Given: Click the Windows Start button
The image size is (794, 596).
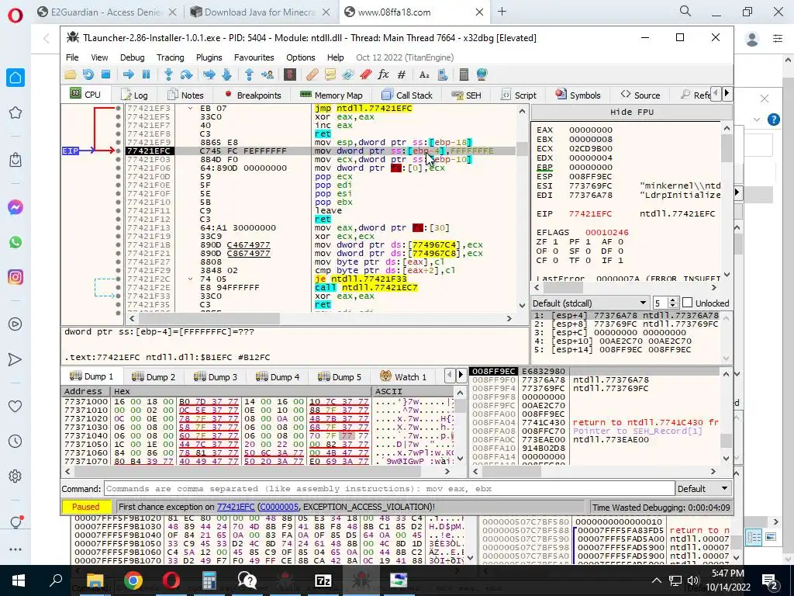Looking at the screenshot, I should tap(19, 580).
